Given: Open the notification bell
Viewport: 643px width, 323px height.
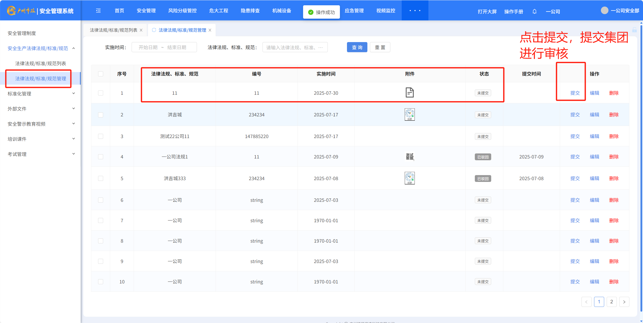Looking at the screenshot, I should point(534,12).
